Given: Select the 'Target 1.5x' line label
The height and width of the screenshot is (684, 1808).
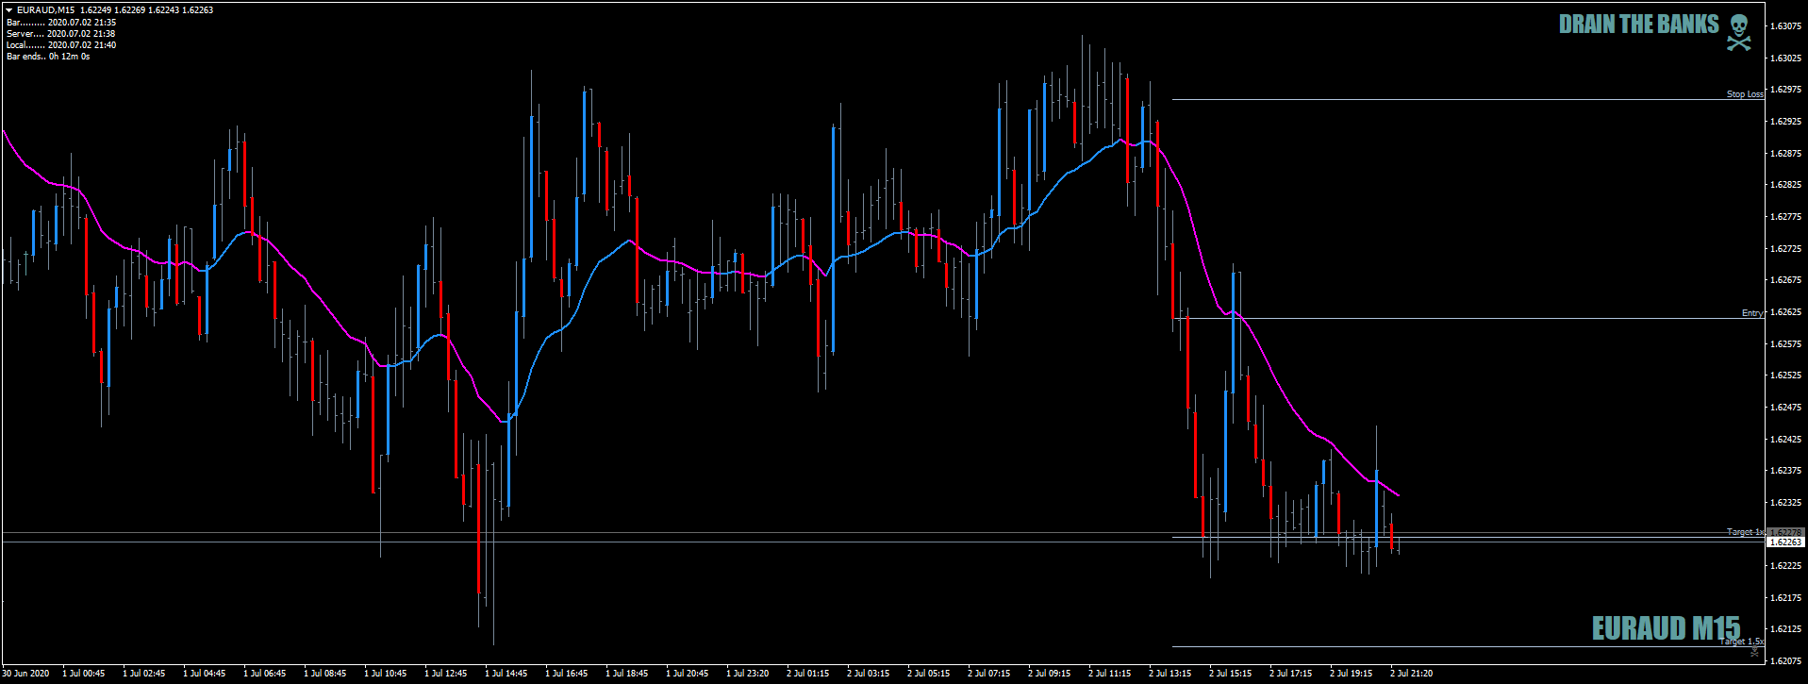Looking at the screenshot, I should 1741,642.
